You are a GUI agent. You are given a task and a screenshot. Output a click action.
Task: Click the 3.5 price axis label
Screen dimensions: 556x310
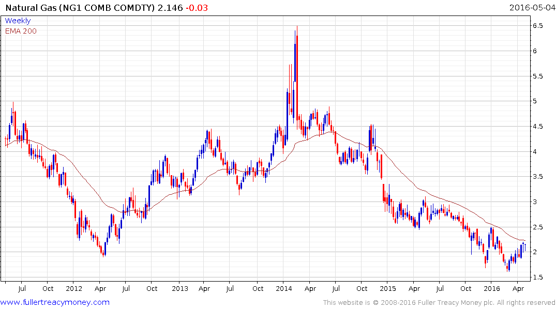pos(537,176)
